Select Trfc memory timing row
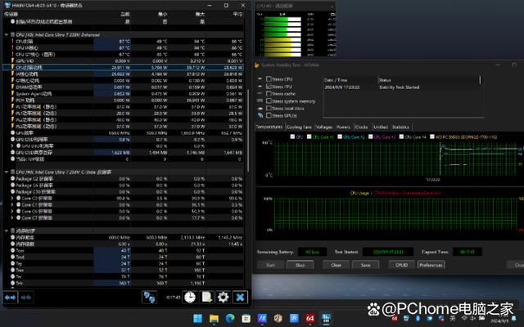This screenshot has height=327, width=524. point(123,284)
